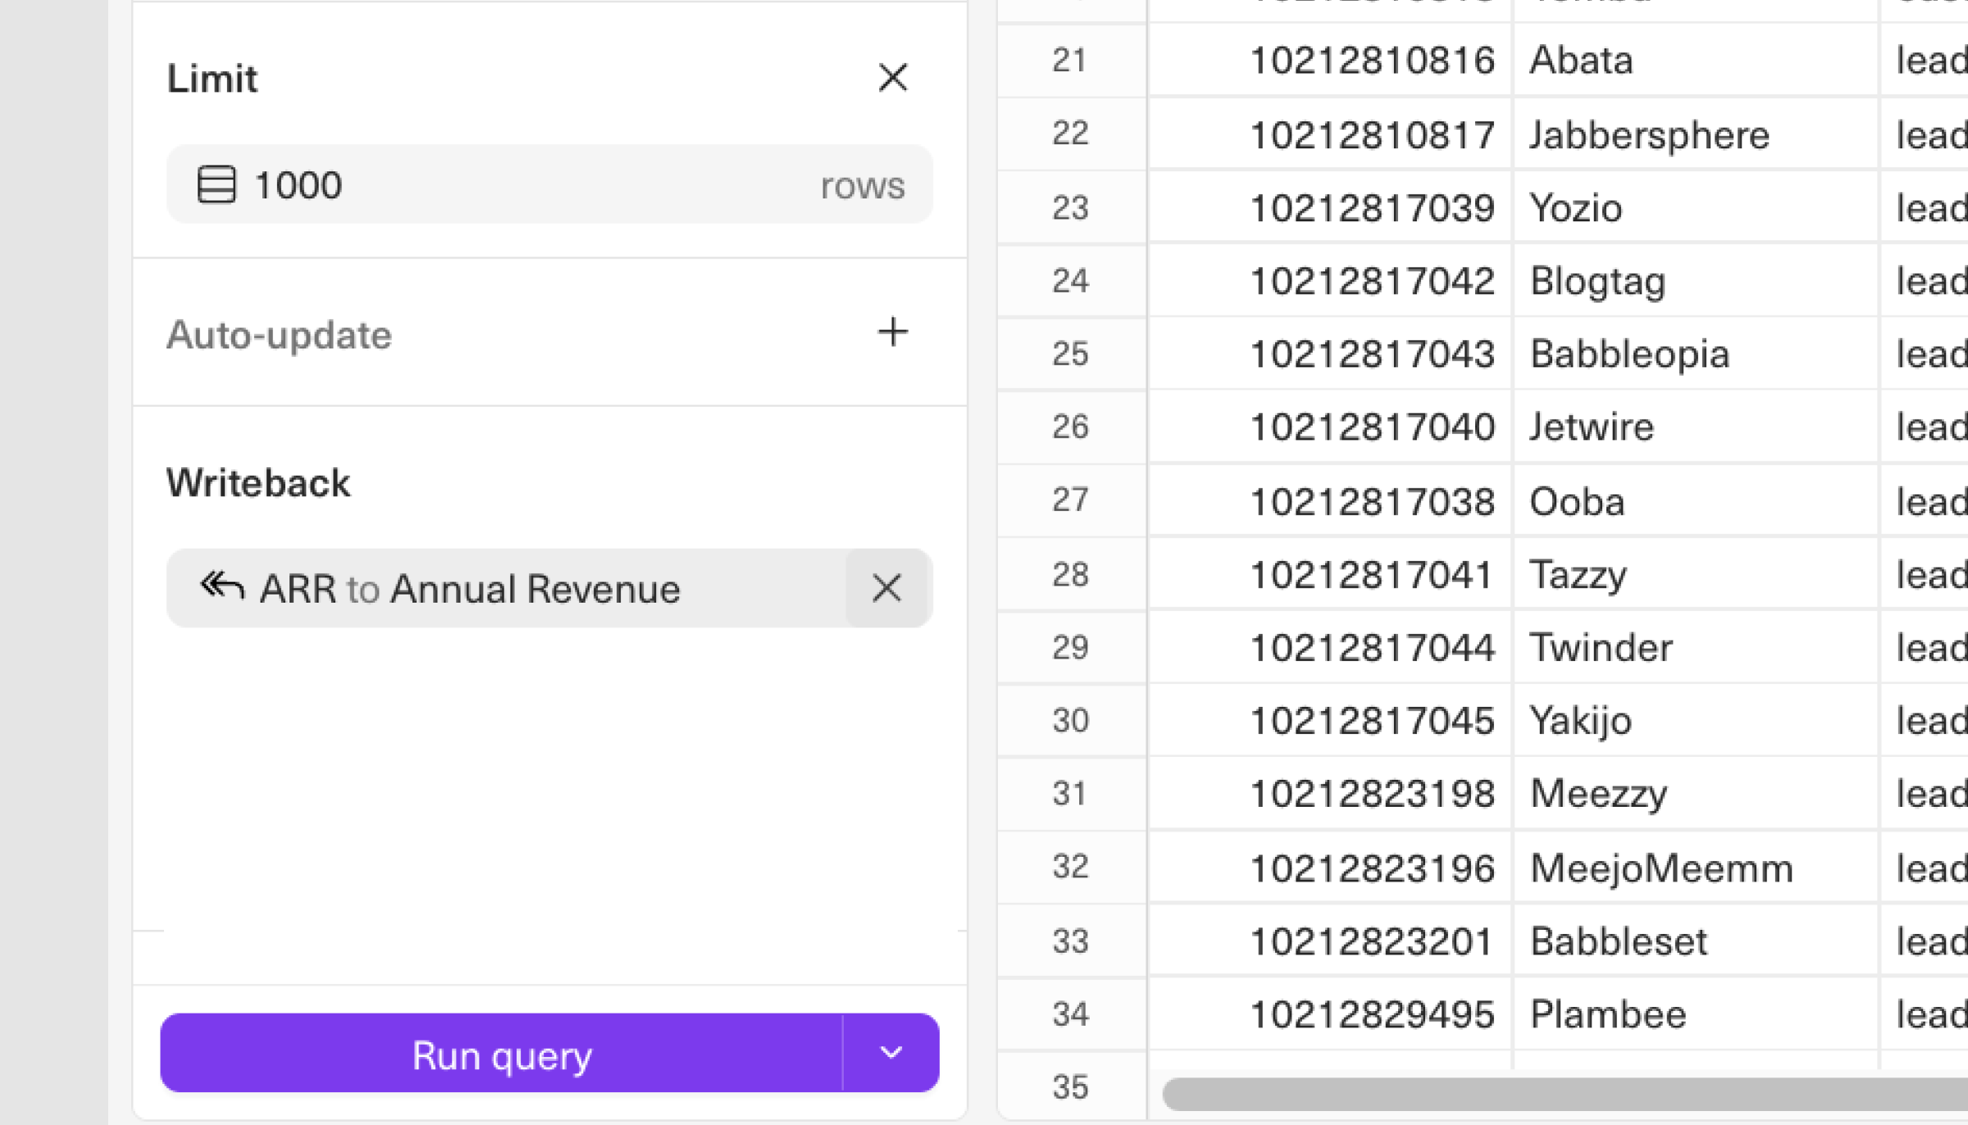Screen dimensions: 1968x1125
Task: Select row number 28 header
Action: (x=1070, y=574)
